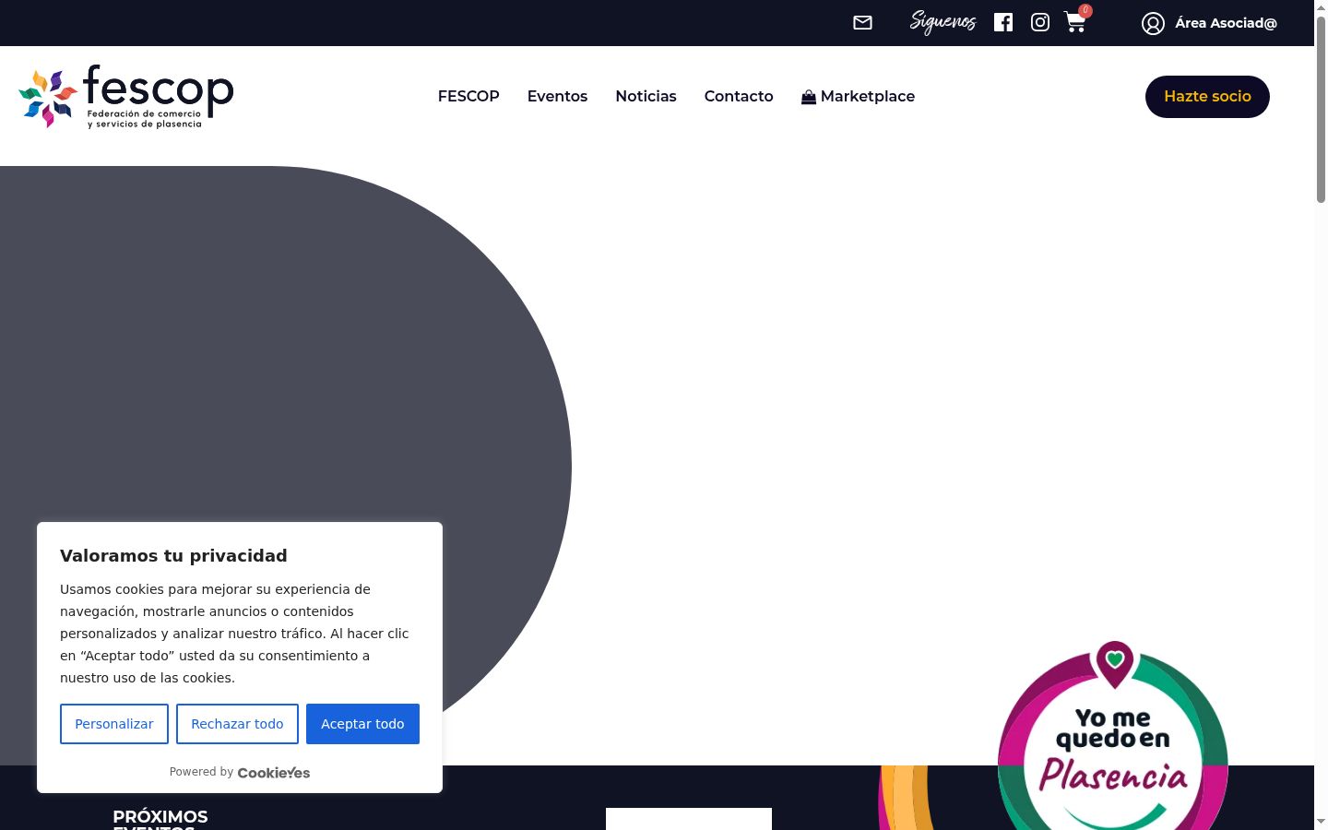Image resolution: width=1328 pixels, height=830 pixels.
Task: Accept all cookies with Aceptar todo
Action: click(362, 724)
